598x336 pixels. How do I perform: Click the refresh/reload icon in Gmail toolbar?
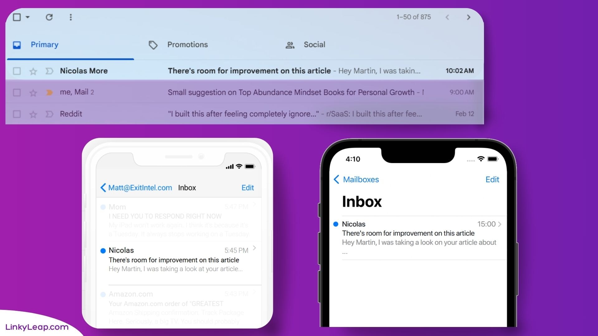pyautogui.click(x=49, y=17)
